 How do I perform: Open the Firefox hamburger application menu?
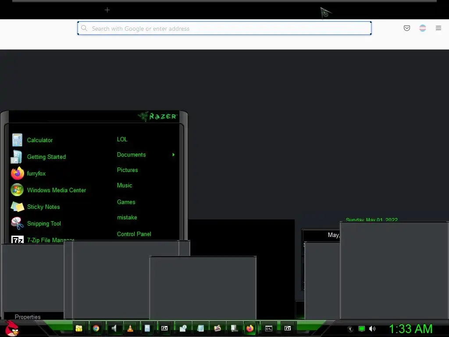coord(438,28)
